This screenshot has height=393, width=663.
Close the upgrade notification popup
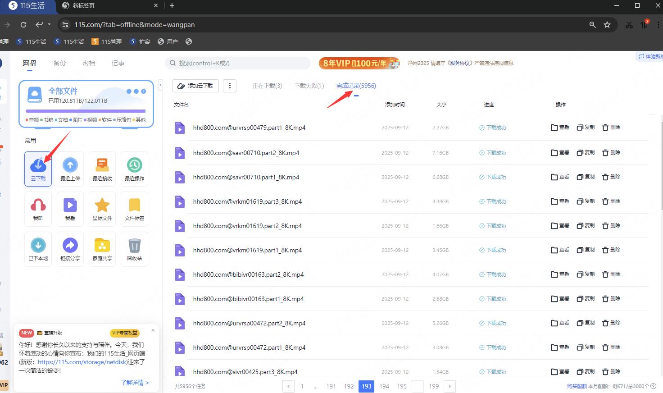pyautogui.click(x=153, y=330)
